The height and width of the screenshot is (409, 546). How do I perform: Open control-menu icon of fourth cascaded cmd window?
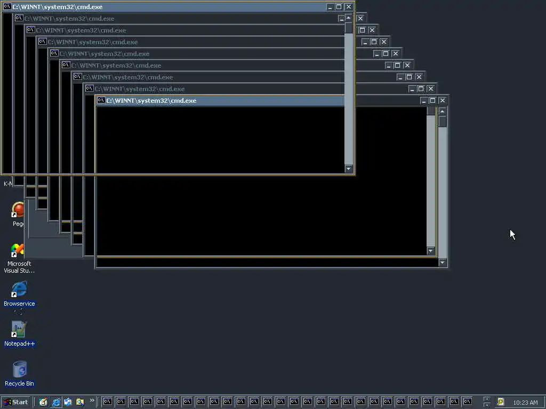(43, 42)
